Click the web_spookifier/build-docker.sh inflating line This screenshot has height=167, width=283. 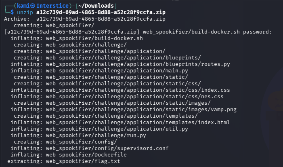(x=77, y=38)
